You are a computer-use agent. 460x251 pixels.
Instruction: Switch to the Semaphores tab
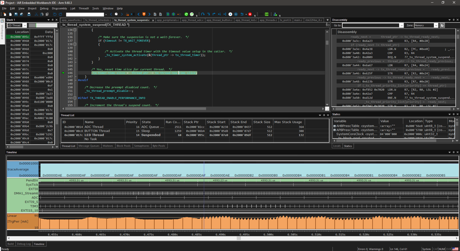point(142,146)
